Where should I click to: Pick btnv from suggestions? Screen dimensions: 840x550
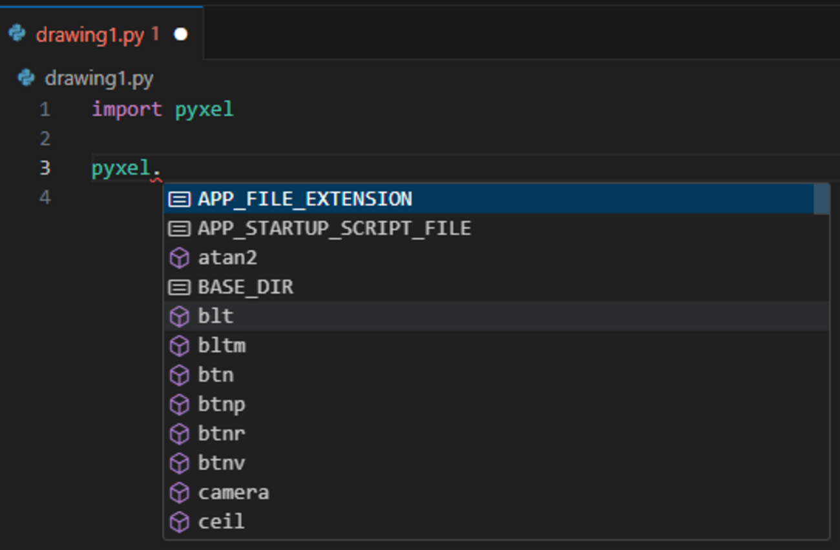click(222, 463)
